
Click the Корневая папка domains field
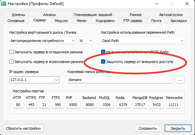coord(120,80)
